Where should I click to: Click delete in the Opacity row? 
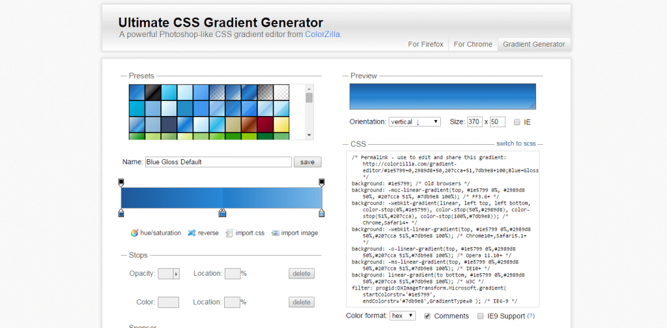pos(302,273)
